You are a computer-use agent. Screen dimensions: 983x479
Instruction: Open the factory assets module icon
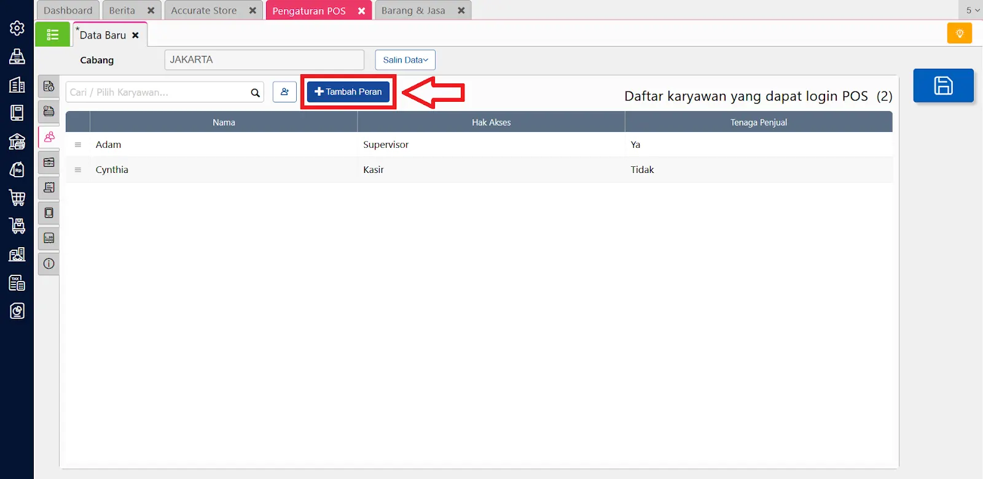tap(17, 254)
